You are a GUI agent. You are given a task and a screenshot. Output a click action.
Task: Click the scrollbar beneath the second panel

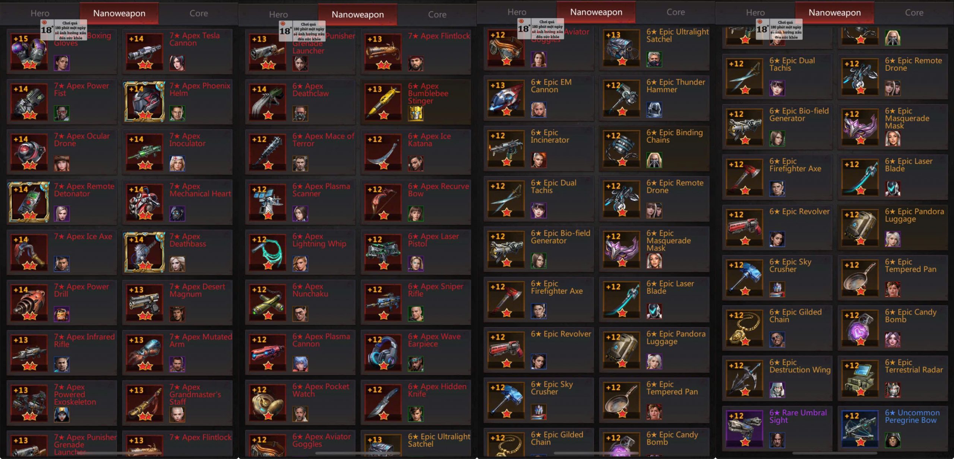(x=358, y=453)
